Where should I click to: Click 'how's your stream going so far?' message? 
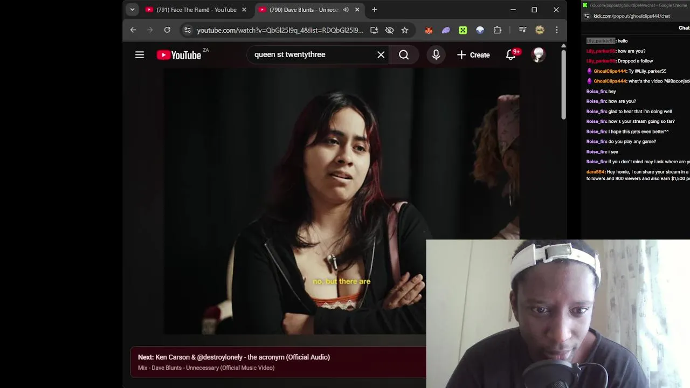(x=630, y=122)
